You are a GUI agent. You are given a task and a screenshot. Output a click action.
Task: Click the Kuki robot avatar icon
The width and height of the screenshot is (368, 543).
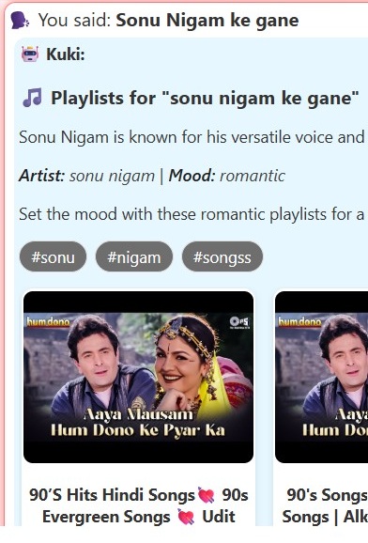click(30, 54)
